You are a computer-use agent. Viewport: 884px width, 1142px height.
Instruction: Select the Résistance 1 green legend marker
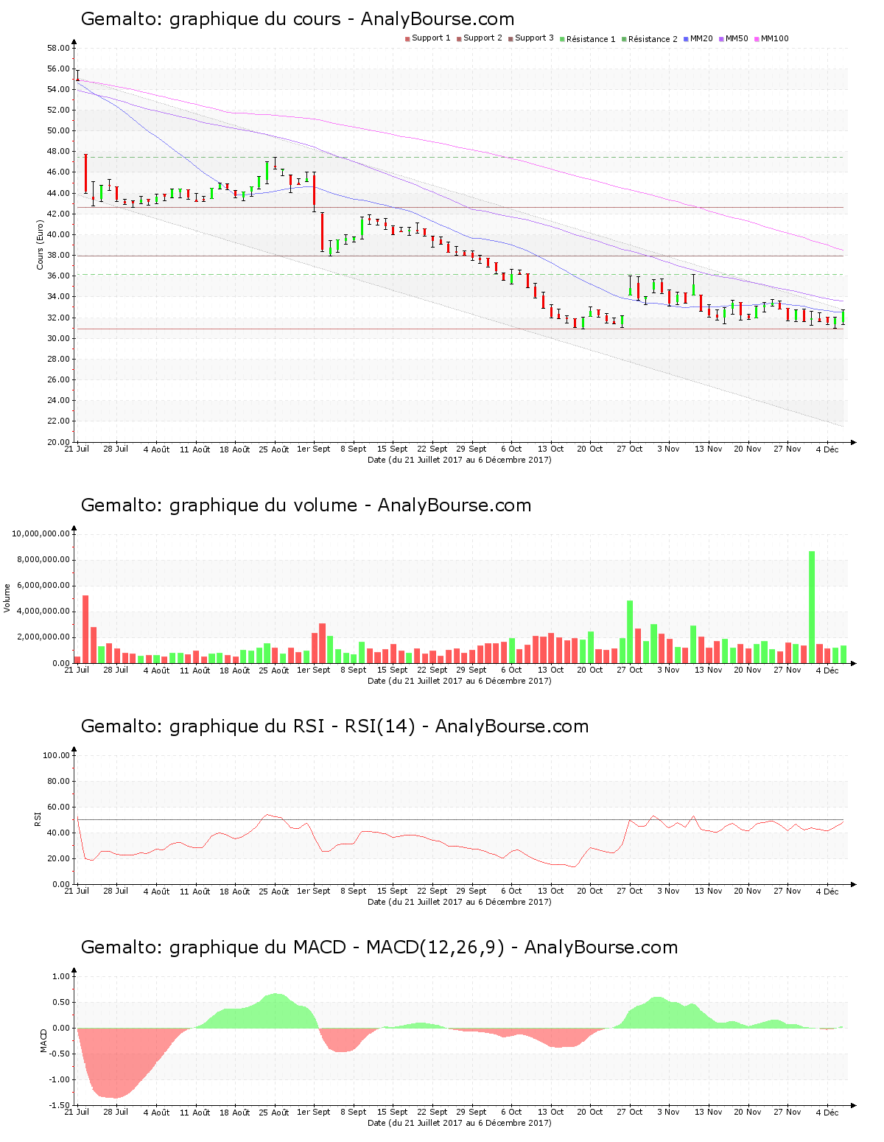pyautogui.click(x=562, y=39)
